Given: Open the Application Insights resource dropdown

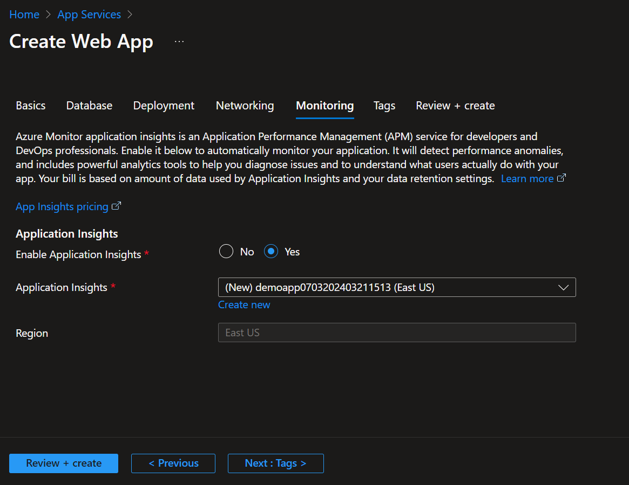Looking at the screenshot, I should (x=397, y=287).
